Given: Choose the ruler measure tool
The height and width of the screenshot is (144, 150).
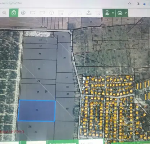Looking at the screenshot, I should (71, 13).
